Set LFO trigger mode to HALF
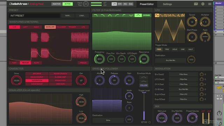 [190, 49]
